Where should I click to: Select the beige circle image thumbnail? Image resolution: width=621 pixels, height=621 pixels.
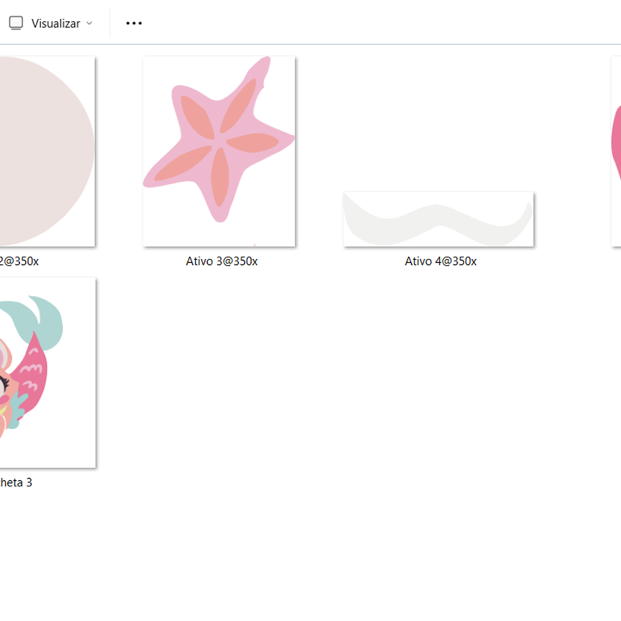coord(47,151)
